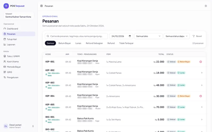This screenshot has height=132, width=212.
Task: Click the DL user avatar
Action: 6,126
